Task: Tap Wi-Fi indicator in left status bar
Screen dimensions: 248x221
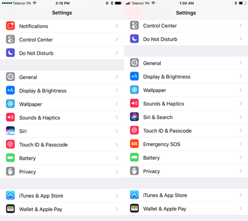Action: click(x=34, y=3)
